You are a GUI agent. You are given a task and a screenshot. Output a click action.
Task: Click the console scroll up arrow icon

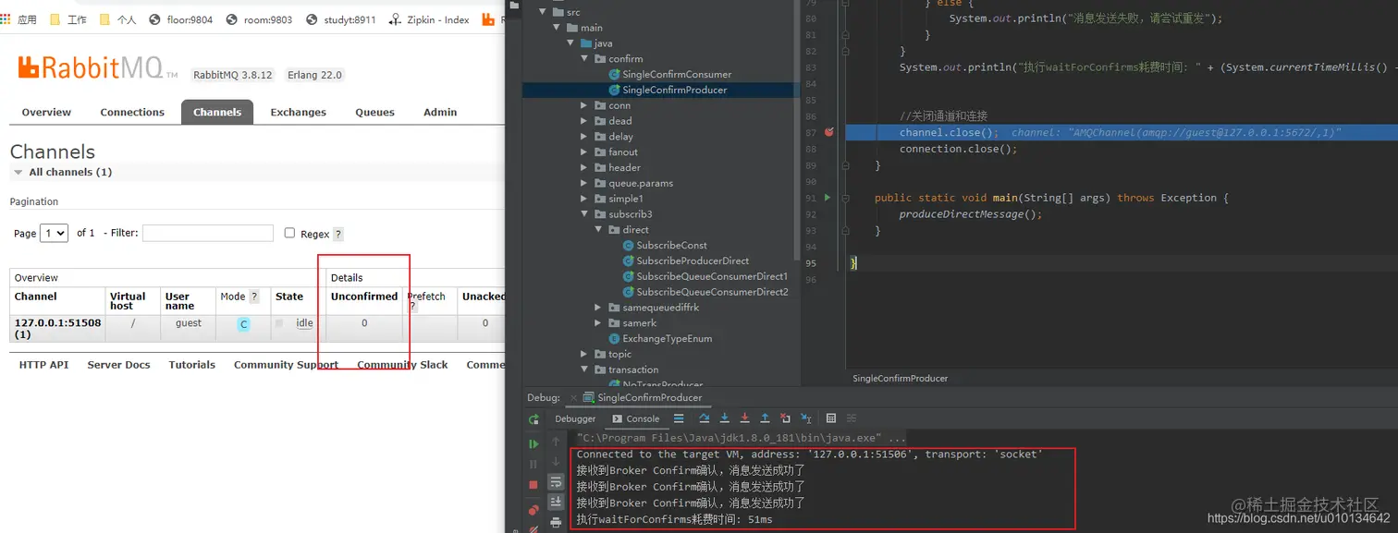(x=556, y=442)
